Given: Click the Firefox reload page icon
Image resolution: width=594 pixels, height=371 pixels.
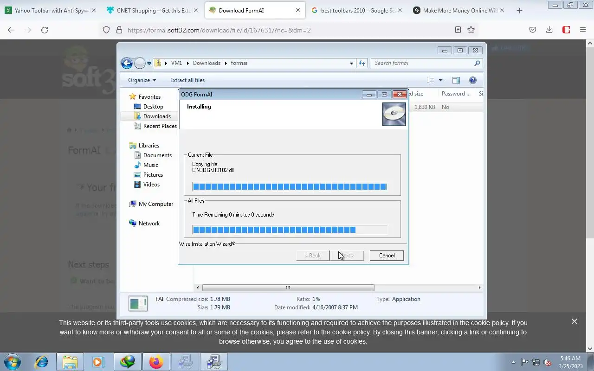Looking at the screenshot, I should tap(45, 30).
